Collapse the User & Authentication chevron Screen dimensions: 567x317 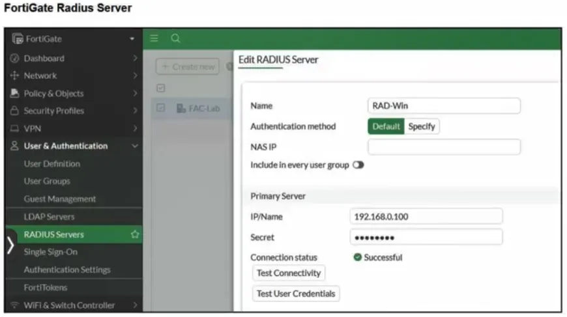click(135, 146)
